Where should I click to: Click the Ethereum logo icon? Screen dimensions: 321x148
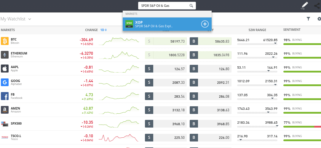(x=5, y=55)
